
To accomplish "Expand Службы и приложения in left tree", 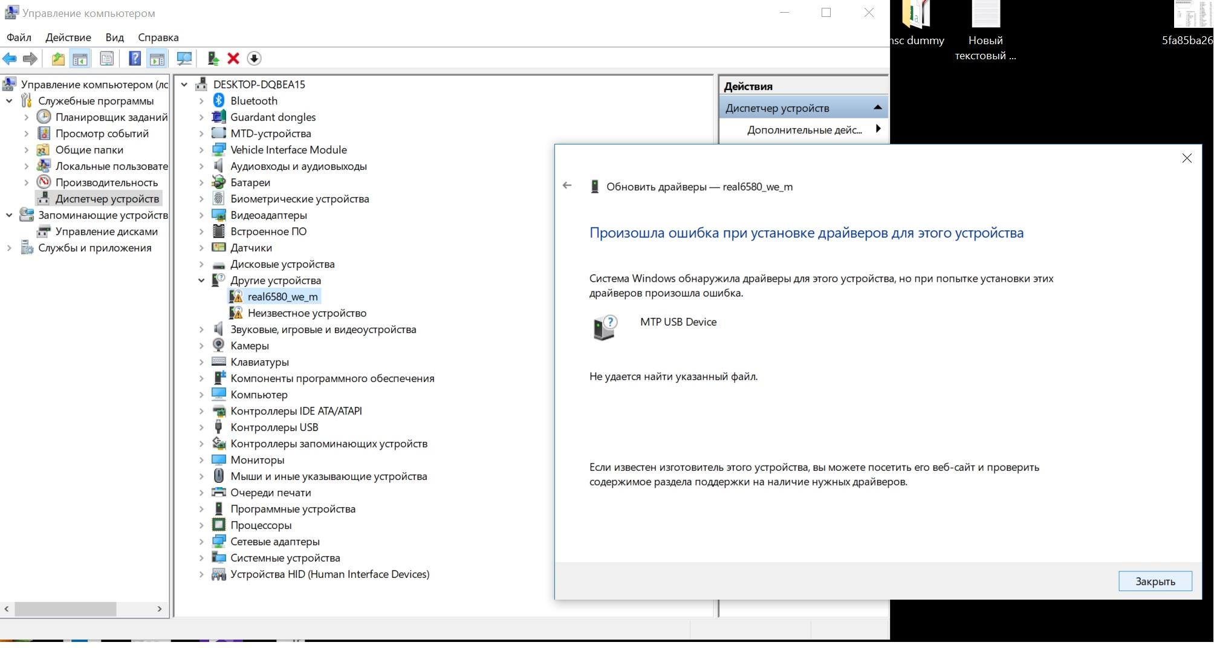I will 9,248.
